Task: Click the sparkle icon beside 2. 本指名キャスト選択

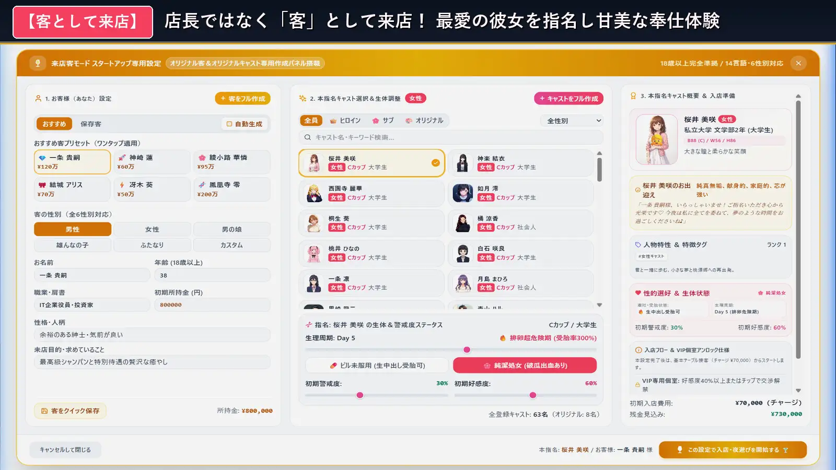Action: click(303, 98)
